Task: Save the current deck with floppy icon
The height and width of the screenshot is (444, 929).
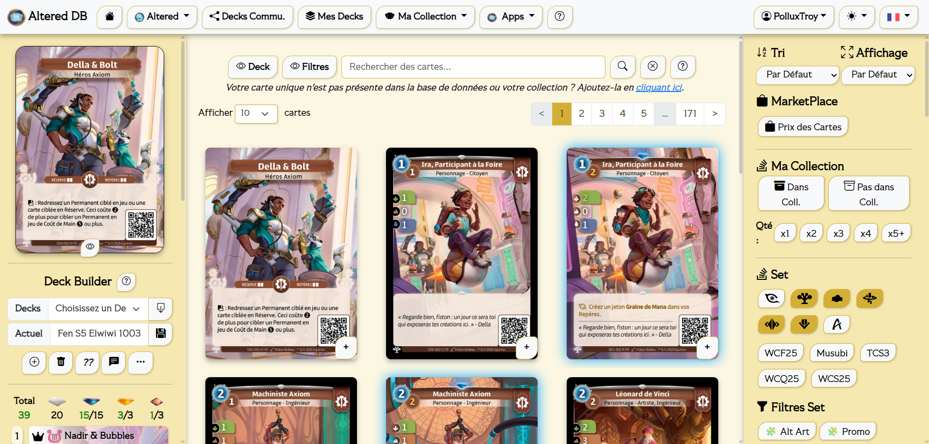Action: 160,333
